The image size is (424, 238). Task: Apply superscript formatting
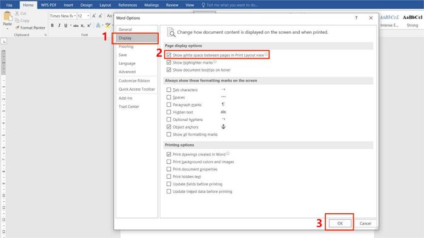click(x=89, y=25)
